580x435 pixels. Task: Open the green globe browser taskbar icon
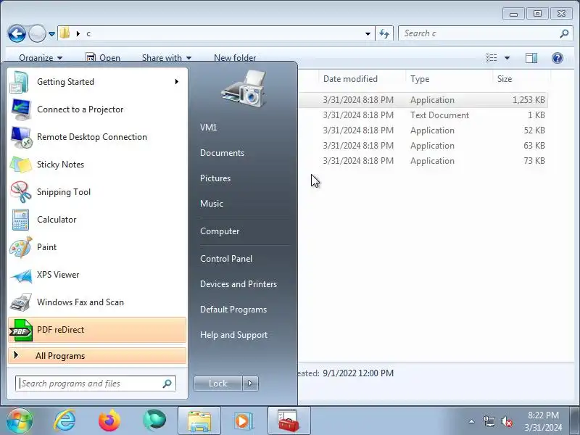pos(154,421)
